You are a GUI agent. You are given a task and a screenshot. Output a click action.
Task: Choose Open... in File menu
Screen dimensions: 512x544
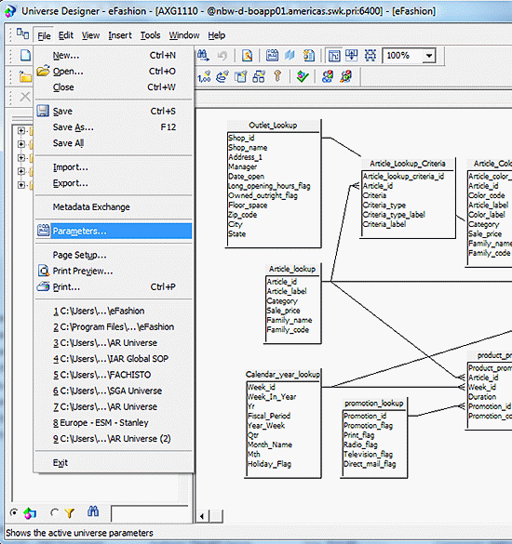point(114,71)
